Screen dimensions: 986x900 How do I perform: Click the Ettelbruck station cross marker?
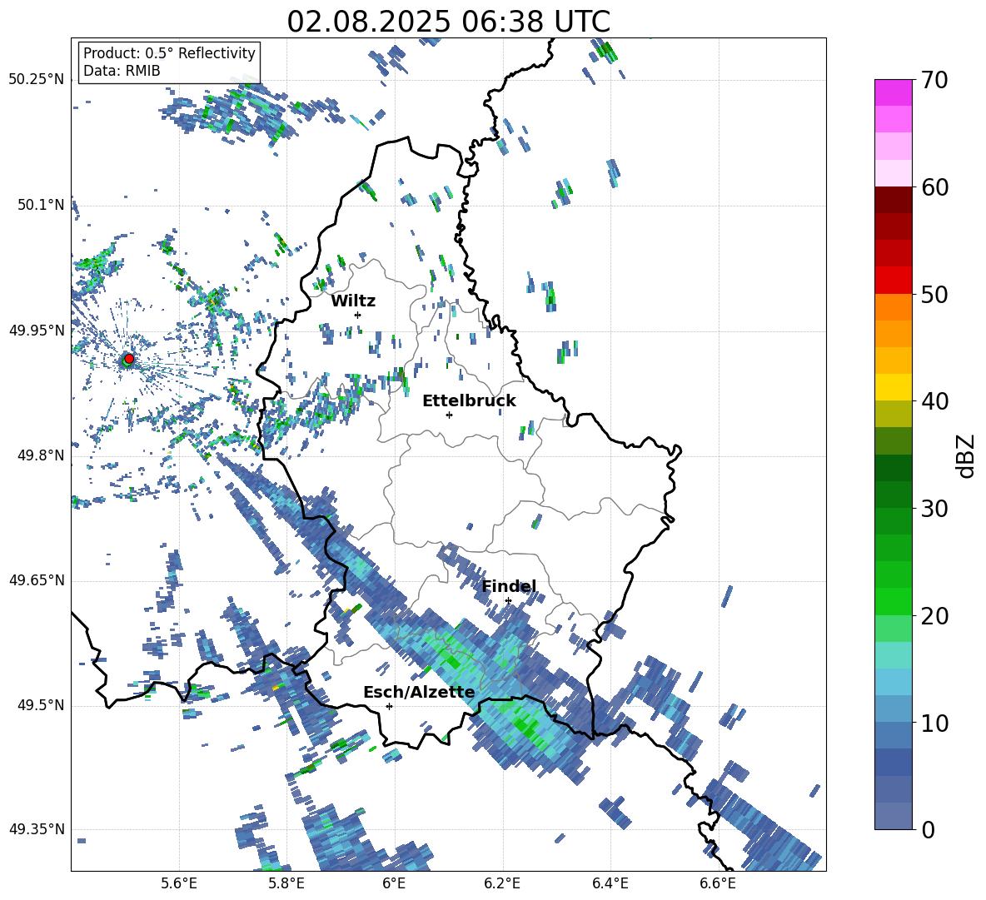(x=449, y=415)
